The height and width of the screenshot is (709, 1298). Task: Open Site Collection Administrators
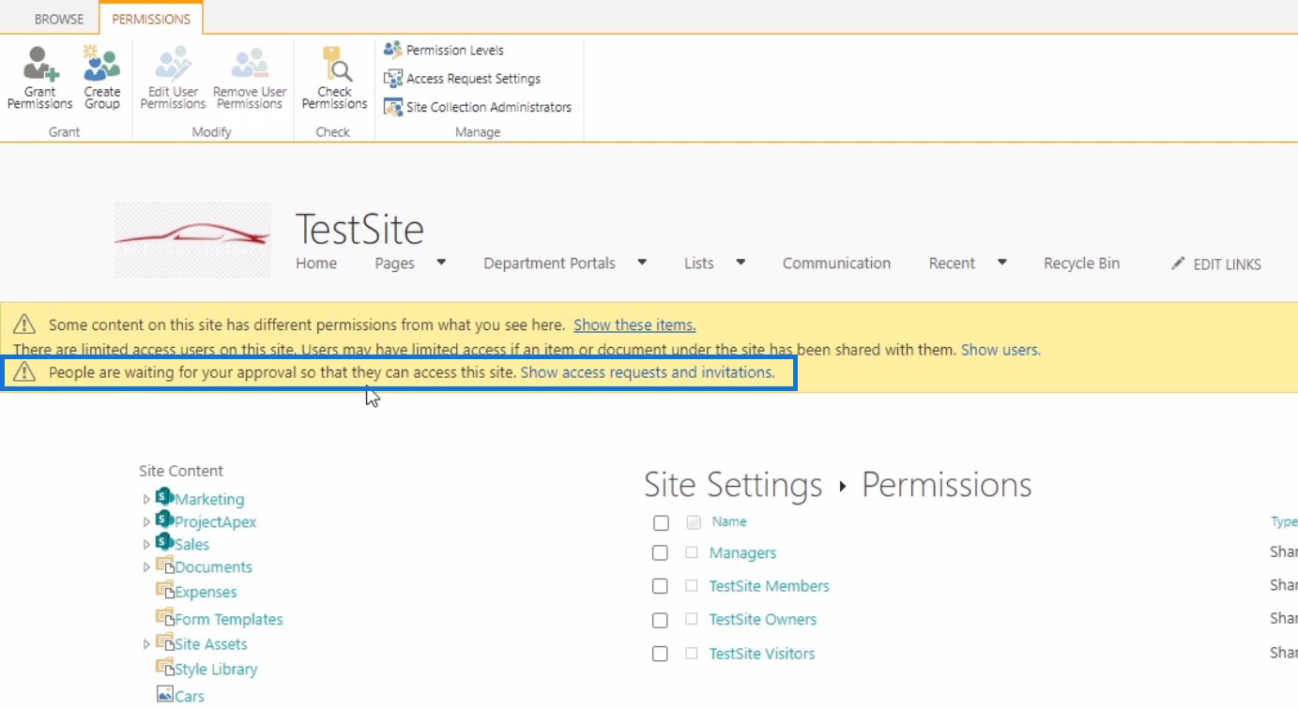(x=478, y=107)
